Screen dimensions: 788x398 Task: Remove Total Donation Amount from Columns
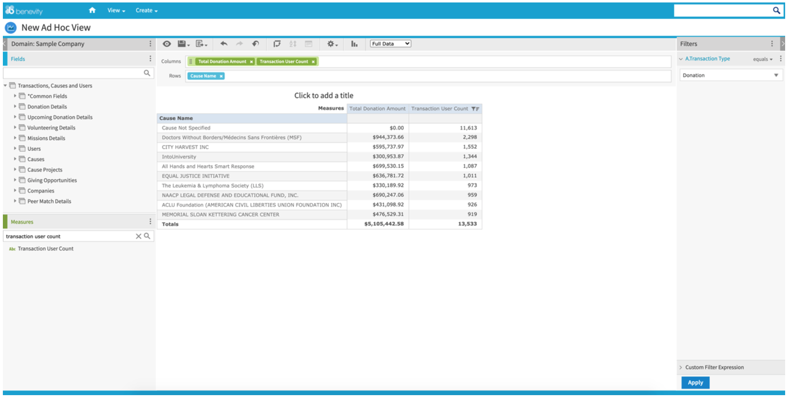pos(251,62)
